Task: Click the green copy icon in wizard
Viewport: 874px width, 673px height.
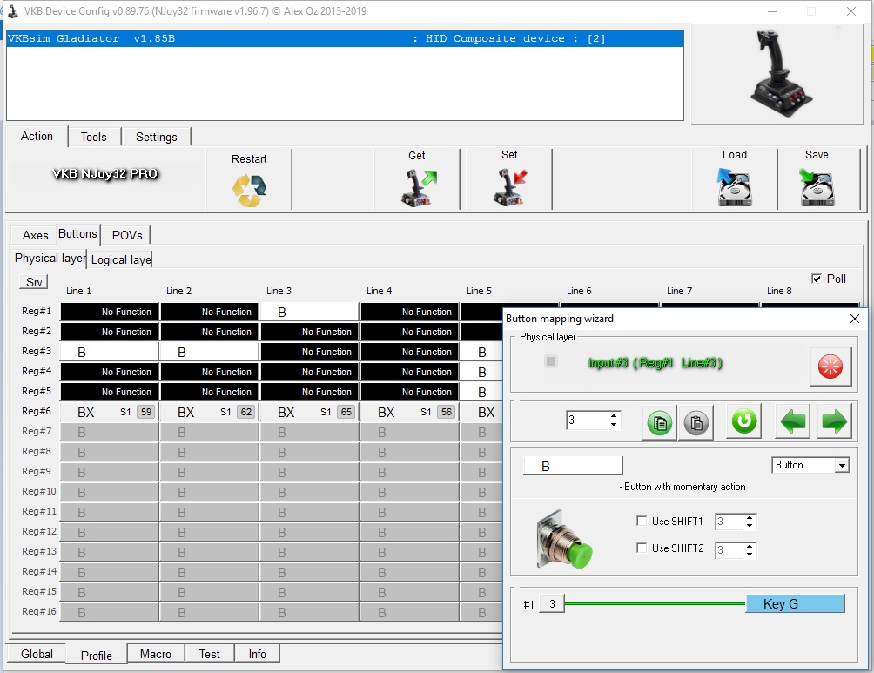Action: pyautogui.click(x=659, y=423)
